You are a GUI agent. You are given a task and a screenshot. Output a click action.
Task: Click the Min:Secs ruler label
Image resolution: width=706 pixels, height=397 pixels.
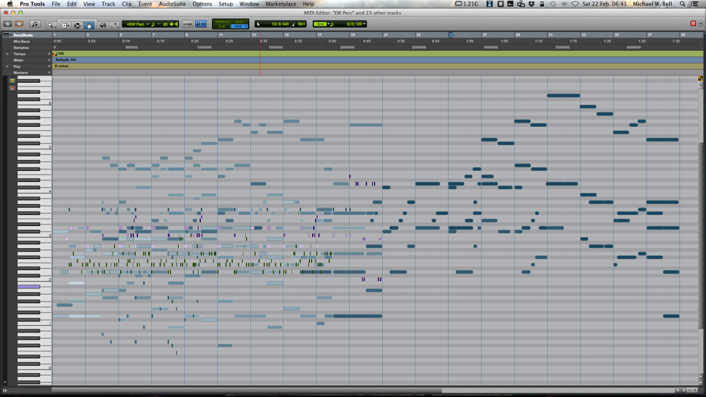tap(22, 41)
